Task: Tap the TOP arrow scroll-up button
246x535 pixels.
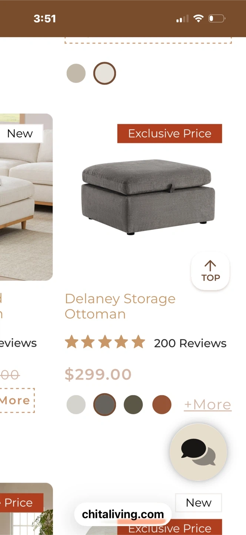Action: point(210,271)
